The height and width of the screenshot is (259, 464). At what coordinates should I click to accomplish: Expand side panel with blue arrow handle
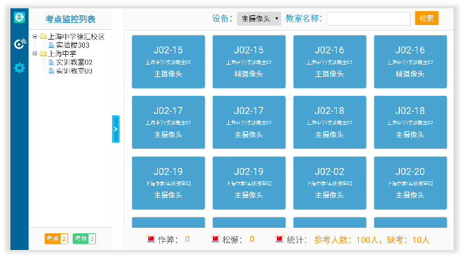click(x=115, y=129)
